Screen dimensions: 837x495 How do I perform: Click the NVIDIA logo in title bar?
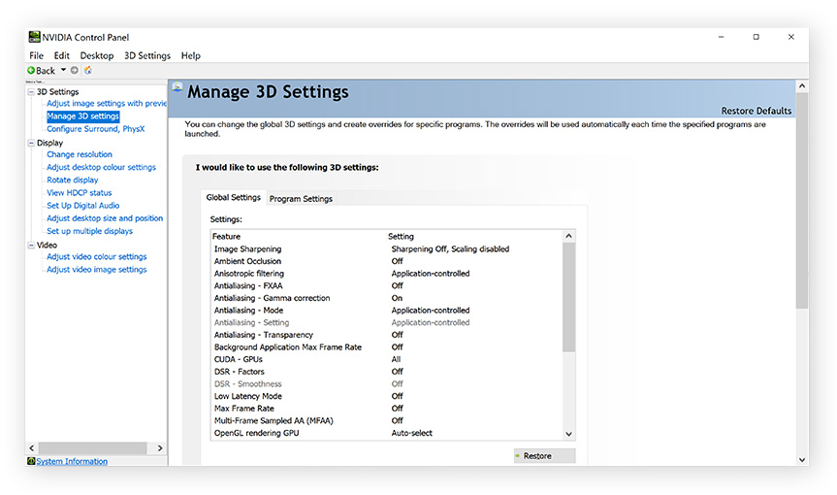34,37
